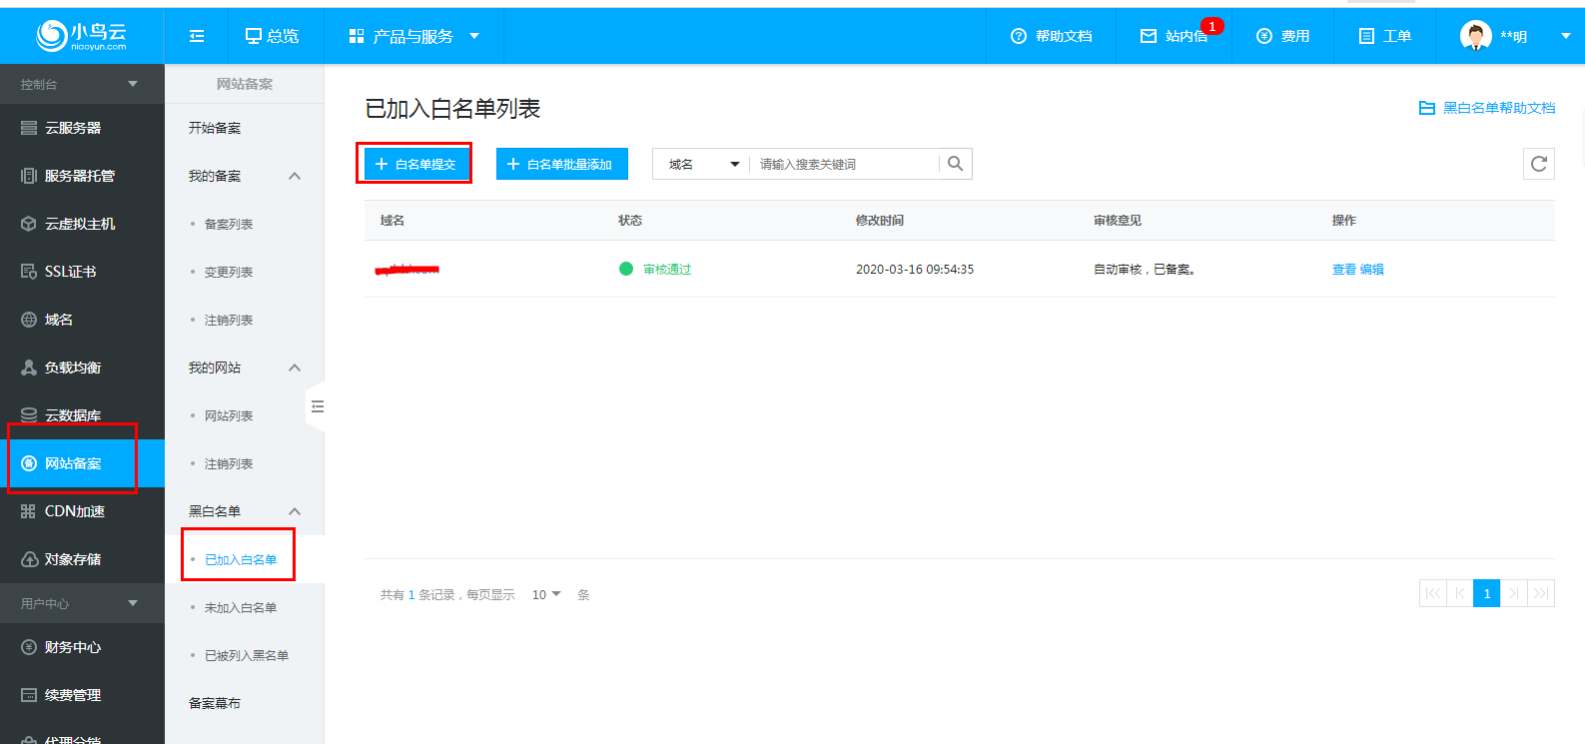The image size is (1585, 744).
Task: Select page 1 in pagination
Action: tap(1487, 593)
